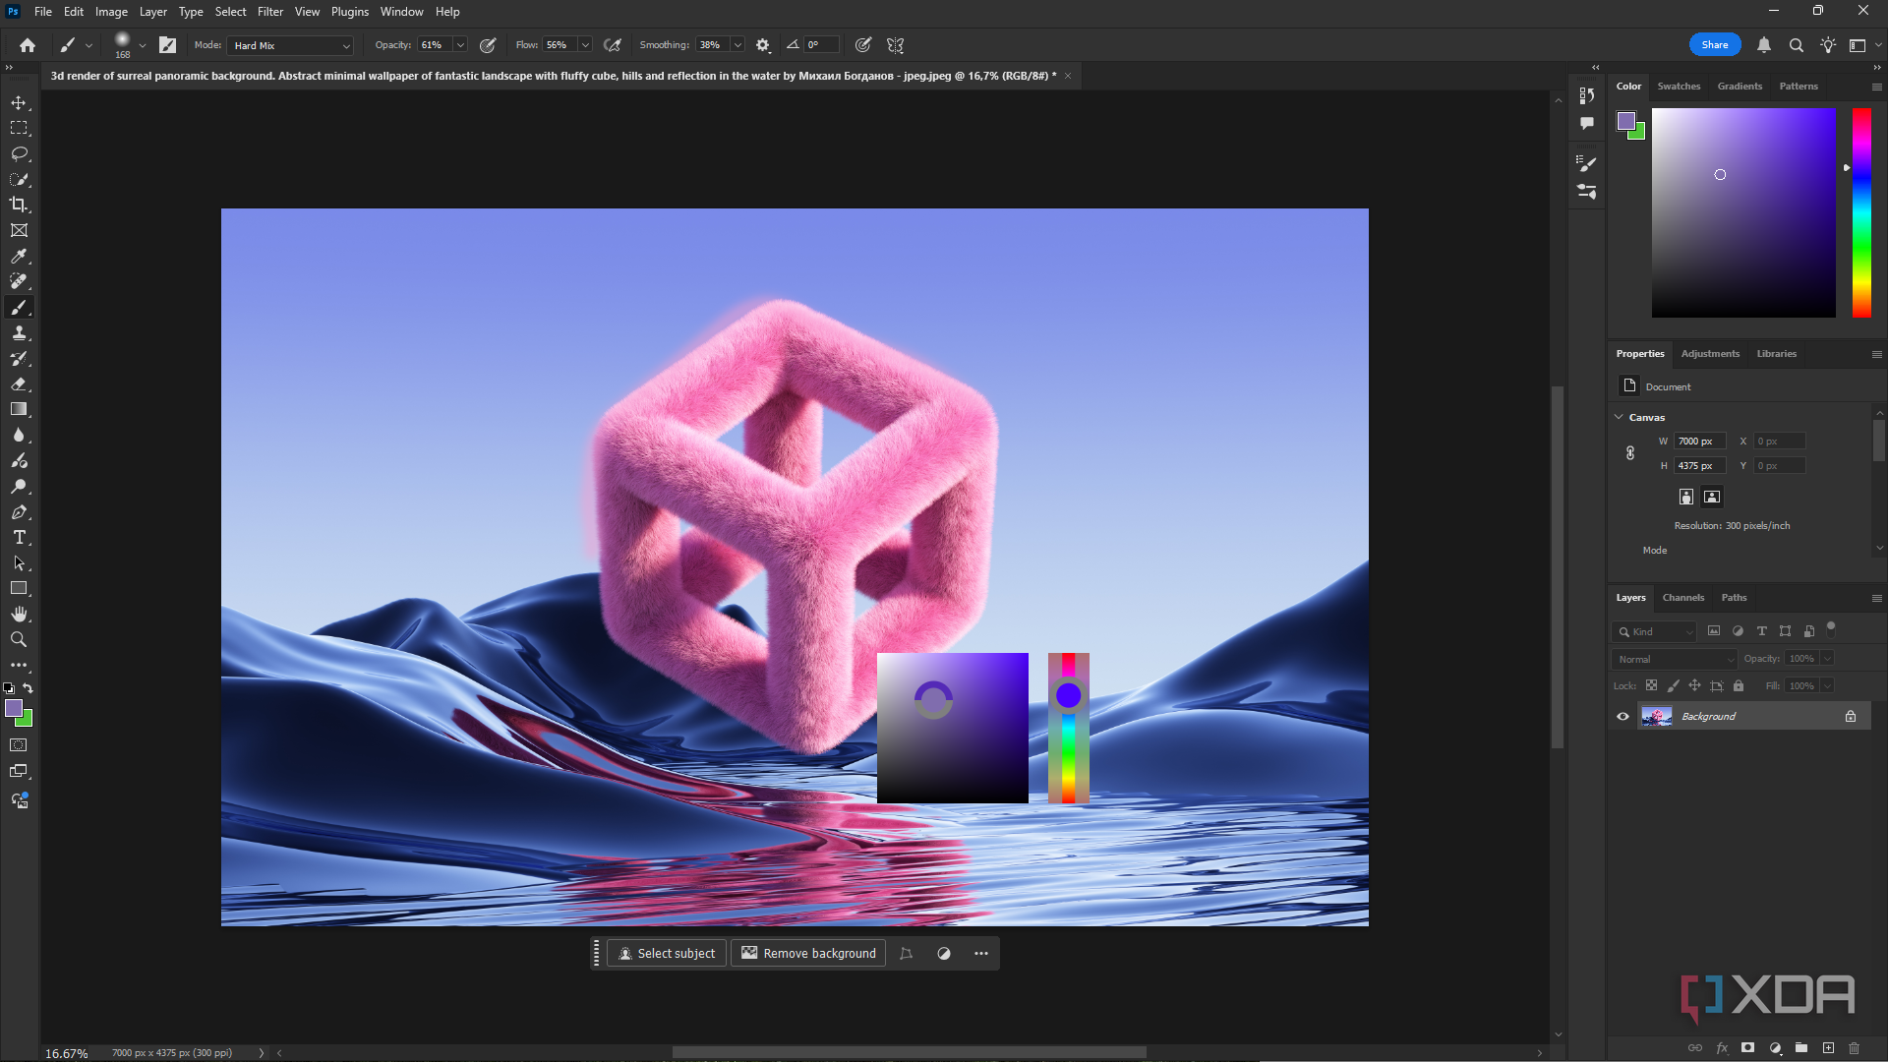Open more options in contextual task bar
Viewport: 1888px width, 1062px height.
[x=981, y=954]
